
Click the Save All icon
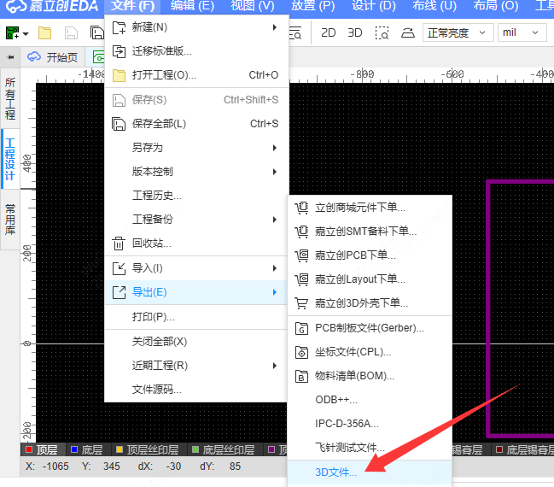(x=120, y=124)
